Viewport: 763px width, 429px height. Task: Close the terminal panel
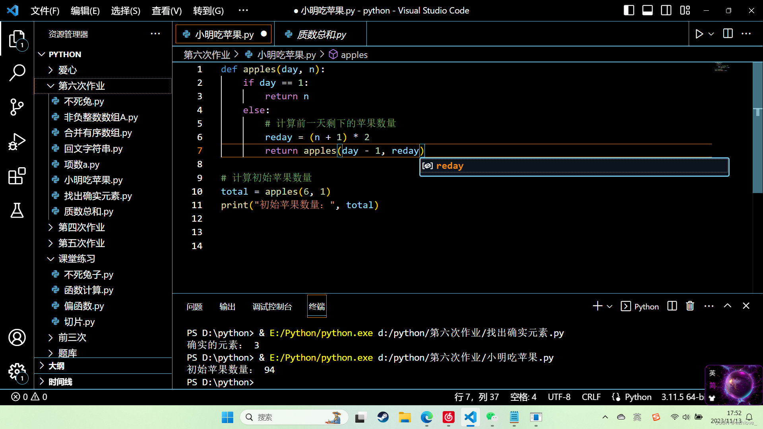click(746, 306)
